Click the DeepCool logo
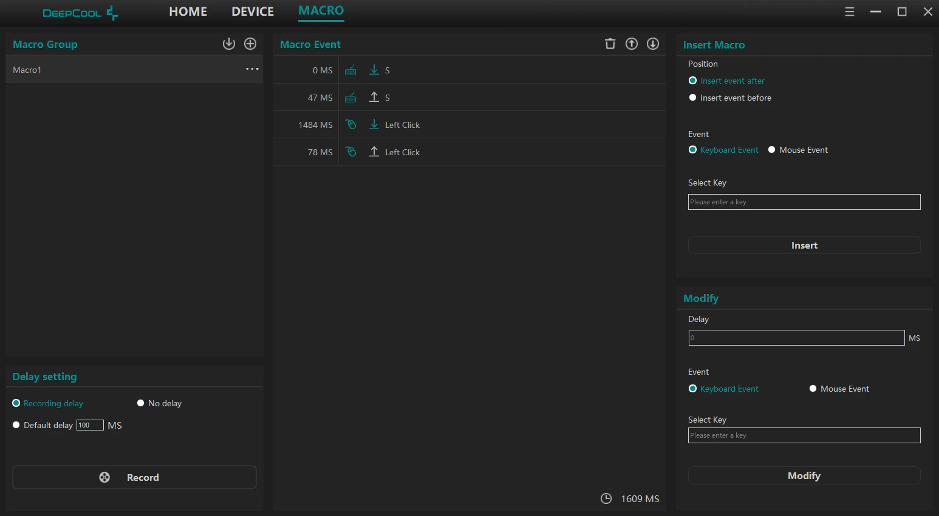Viewport: 939px width, 516px height. pyautogui.click(x=80, y=13)
